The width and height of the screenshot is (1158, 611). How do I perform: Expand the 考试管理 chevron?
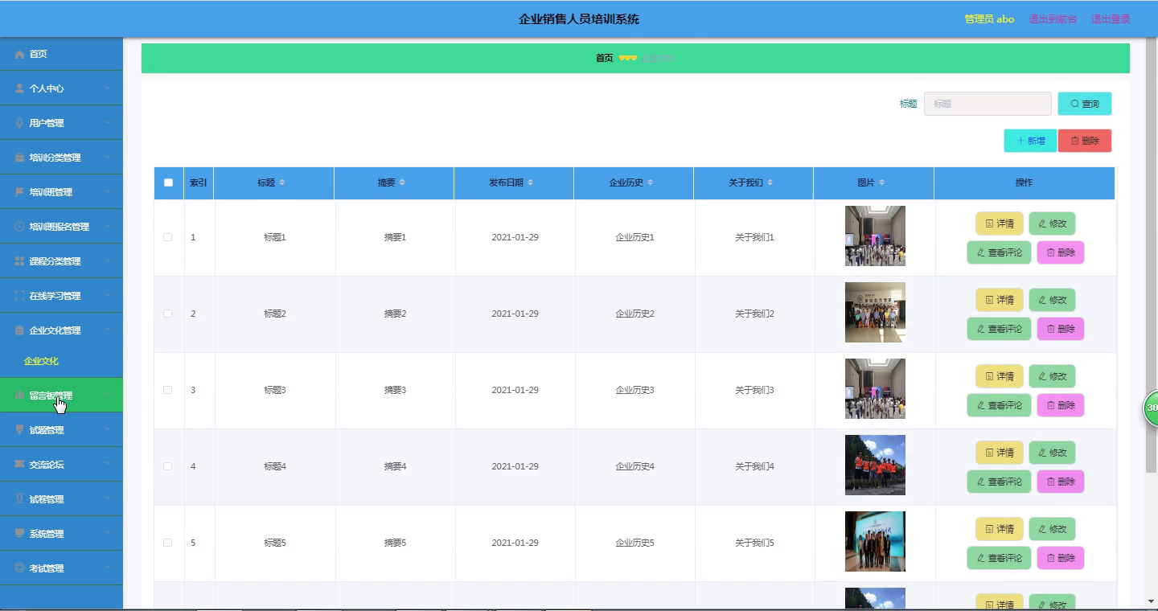[x=108, y=568]
